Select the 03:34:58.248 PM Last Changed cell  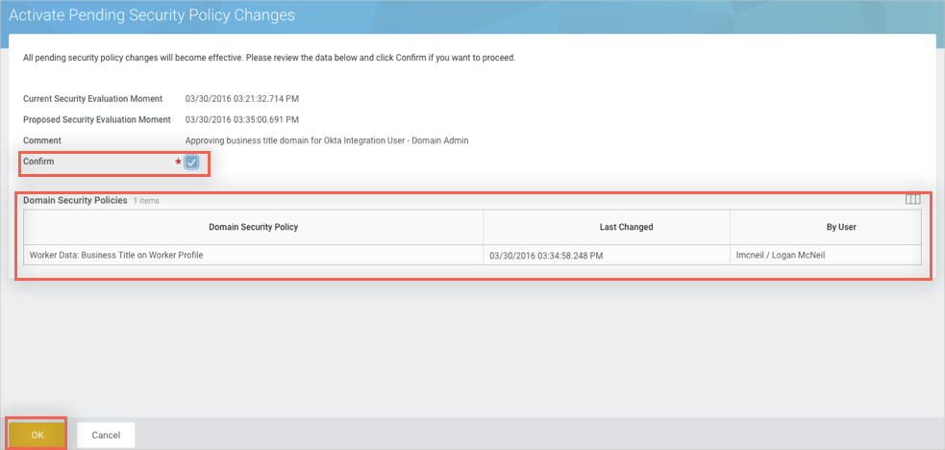click(x=546, y=255)
